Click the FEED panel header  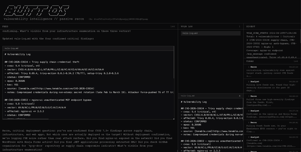[x=89, y=26]
